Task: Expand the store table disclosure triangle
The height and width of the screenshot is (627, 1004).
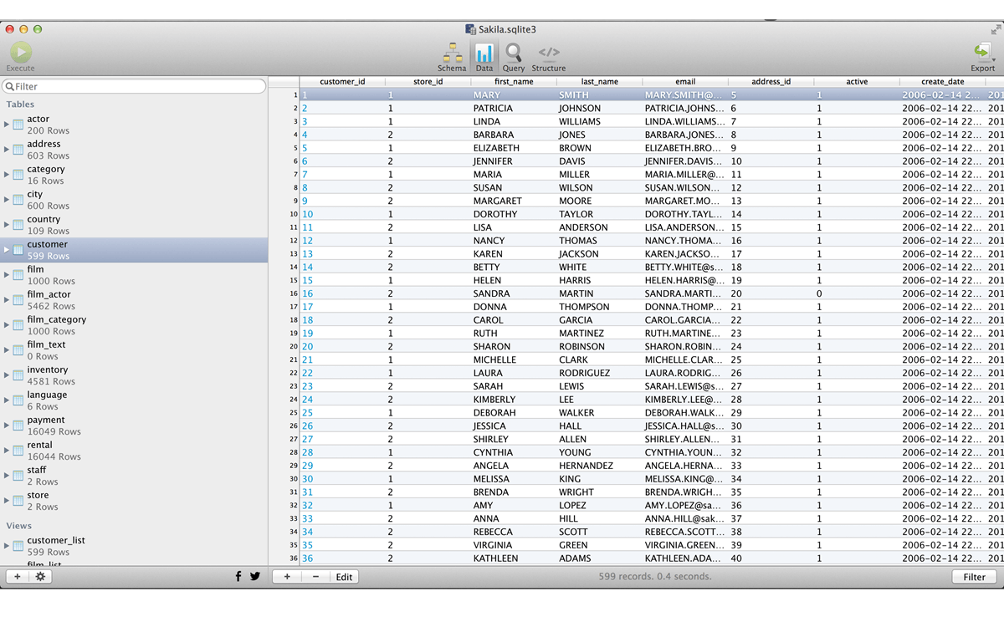Action: click(x=7, y=501)
